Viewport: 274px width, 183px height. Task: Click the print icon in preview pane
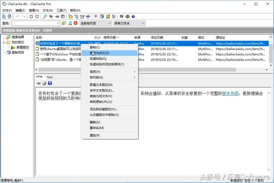[44, 83]
